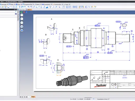The height and width of the screenshot is (101, 135).
Task: Go to the first page
Action: pyautogui.click(x=21, y=97)
